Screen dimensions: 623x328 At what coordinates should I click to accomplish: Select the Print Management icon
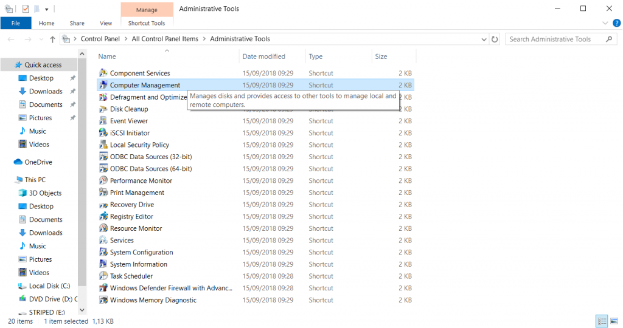pyautogui.click(x=103, y=193)
